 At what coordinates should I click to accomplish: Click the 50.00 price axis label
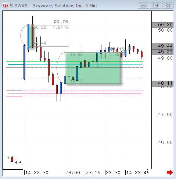(x=165, y=30)
